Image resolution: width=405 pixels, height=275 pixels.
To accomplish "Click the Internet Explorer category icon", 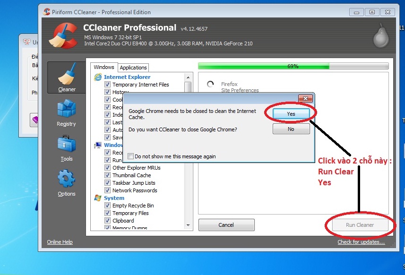I will 98,77.
